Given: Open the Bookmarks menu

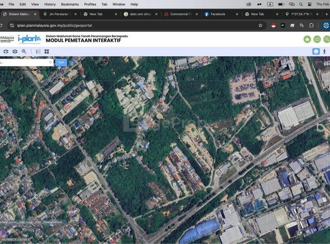Looking at the screenshot, I should point(70,4).
